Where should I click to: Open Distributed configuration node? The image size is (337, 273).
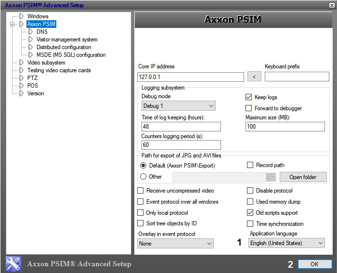tap(64, 47)
